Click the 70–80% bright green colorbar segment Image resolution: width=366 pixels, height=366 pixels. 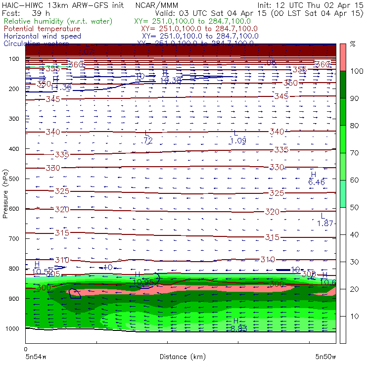[343, 139]
